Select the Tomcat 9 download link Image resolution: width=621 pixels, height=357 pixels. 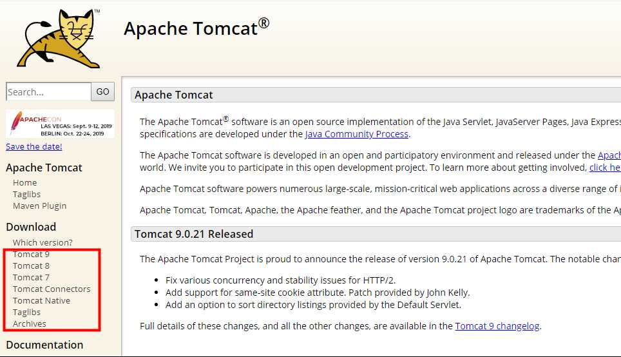31,255
